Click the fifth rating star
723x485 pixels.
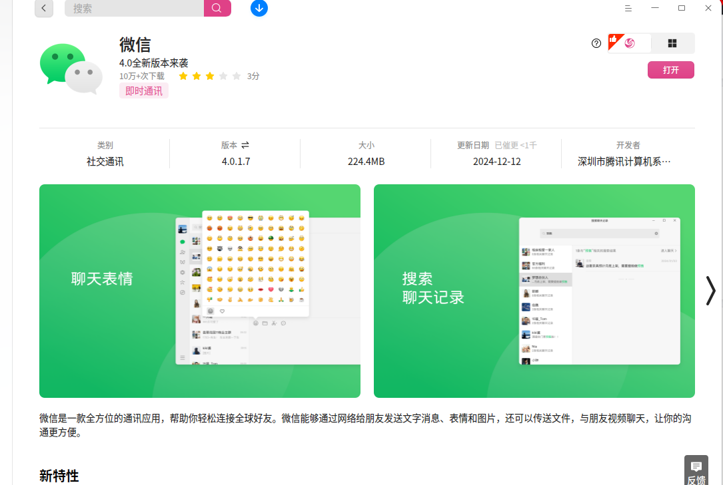pos(237,76)
